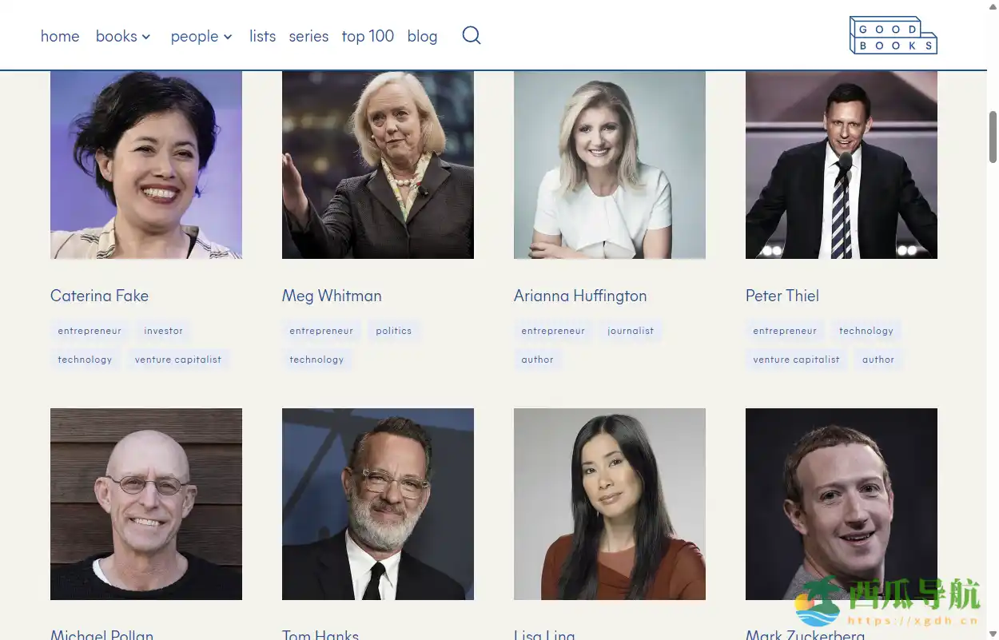Image resolution: width=999 pixels, height=640 pixels.
Task: Open Meg Whitman's name link
Action: (332, 296)
